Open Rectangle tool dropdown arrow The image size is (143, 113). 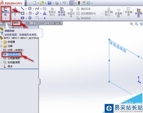26,13
